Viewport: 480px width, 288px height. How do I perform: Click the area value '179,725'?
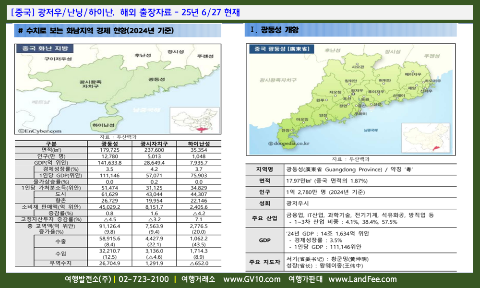click(109, 150)
